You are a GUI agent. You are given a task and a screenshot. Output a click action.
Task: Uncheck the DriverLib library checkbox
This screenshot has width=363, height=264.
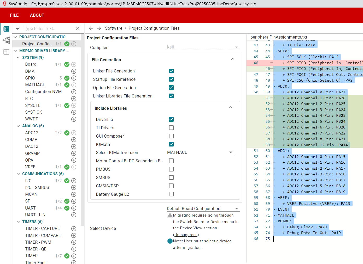pyautogui.click(x=171, y=119)
